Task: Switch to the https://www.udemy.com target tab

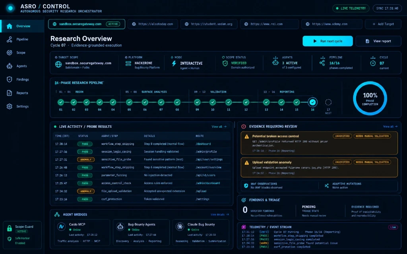Action: coord(332,24)
